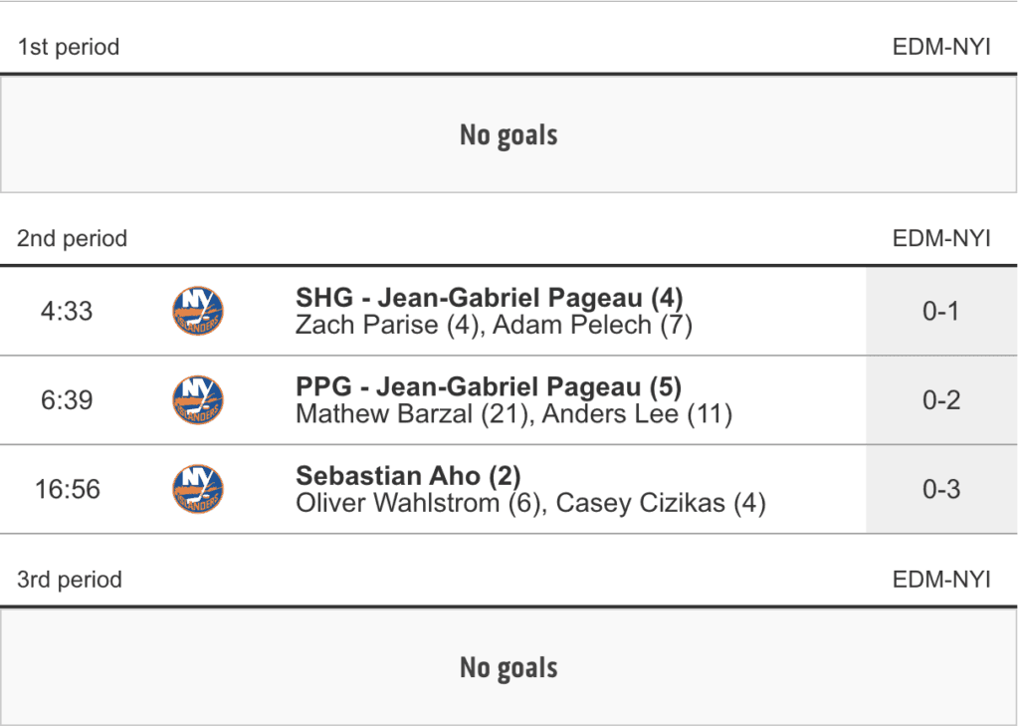The image size is (1019, 726).
Task: Click the 3rd period No goals panel
Action: click(509, 667)
